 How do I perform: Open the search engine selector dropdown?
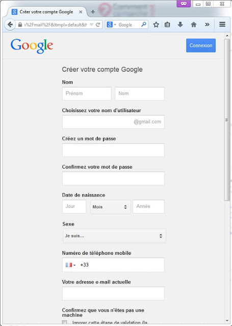coord(111,25)
